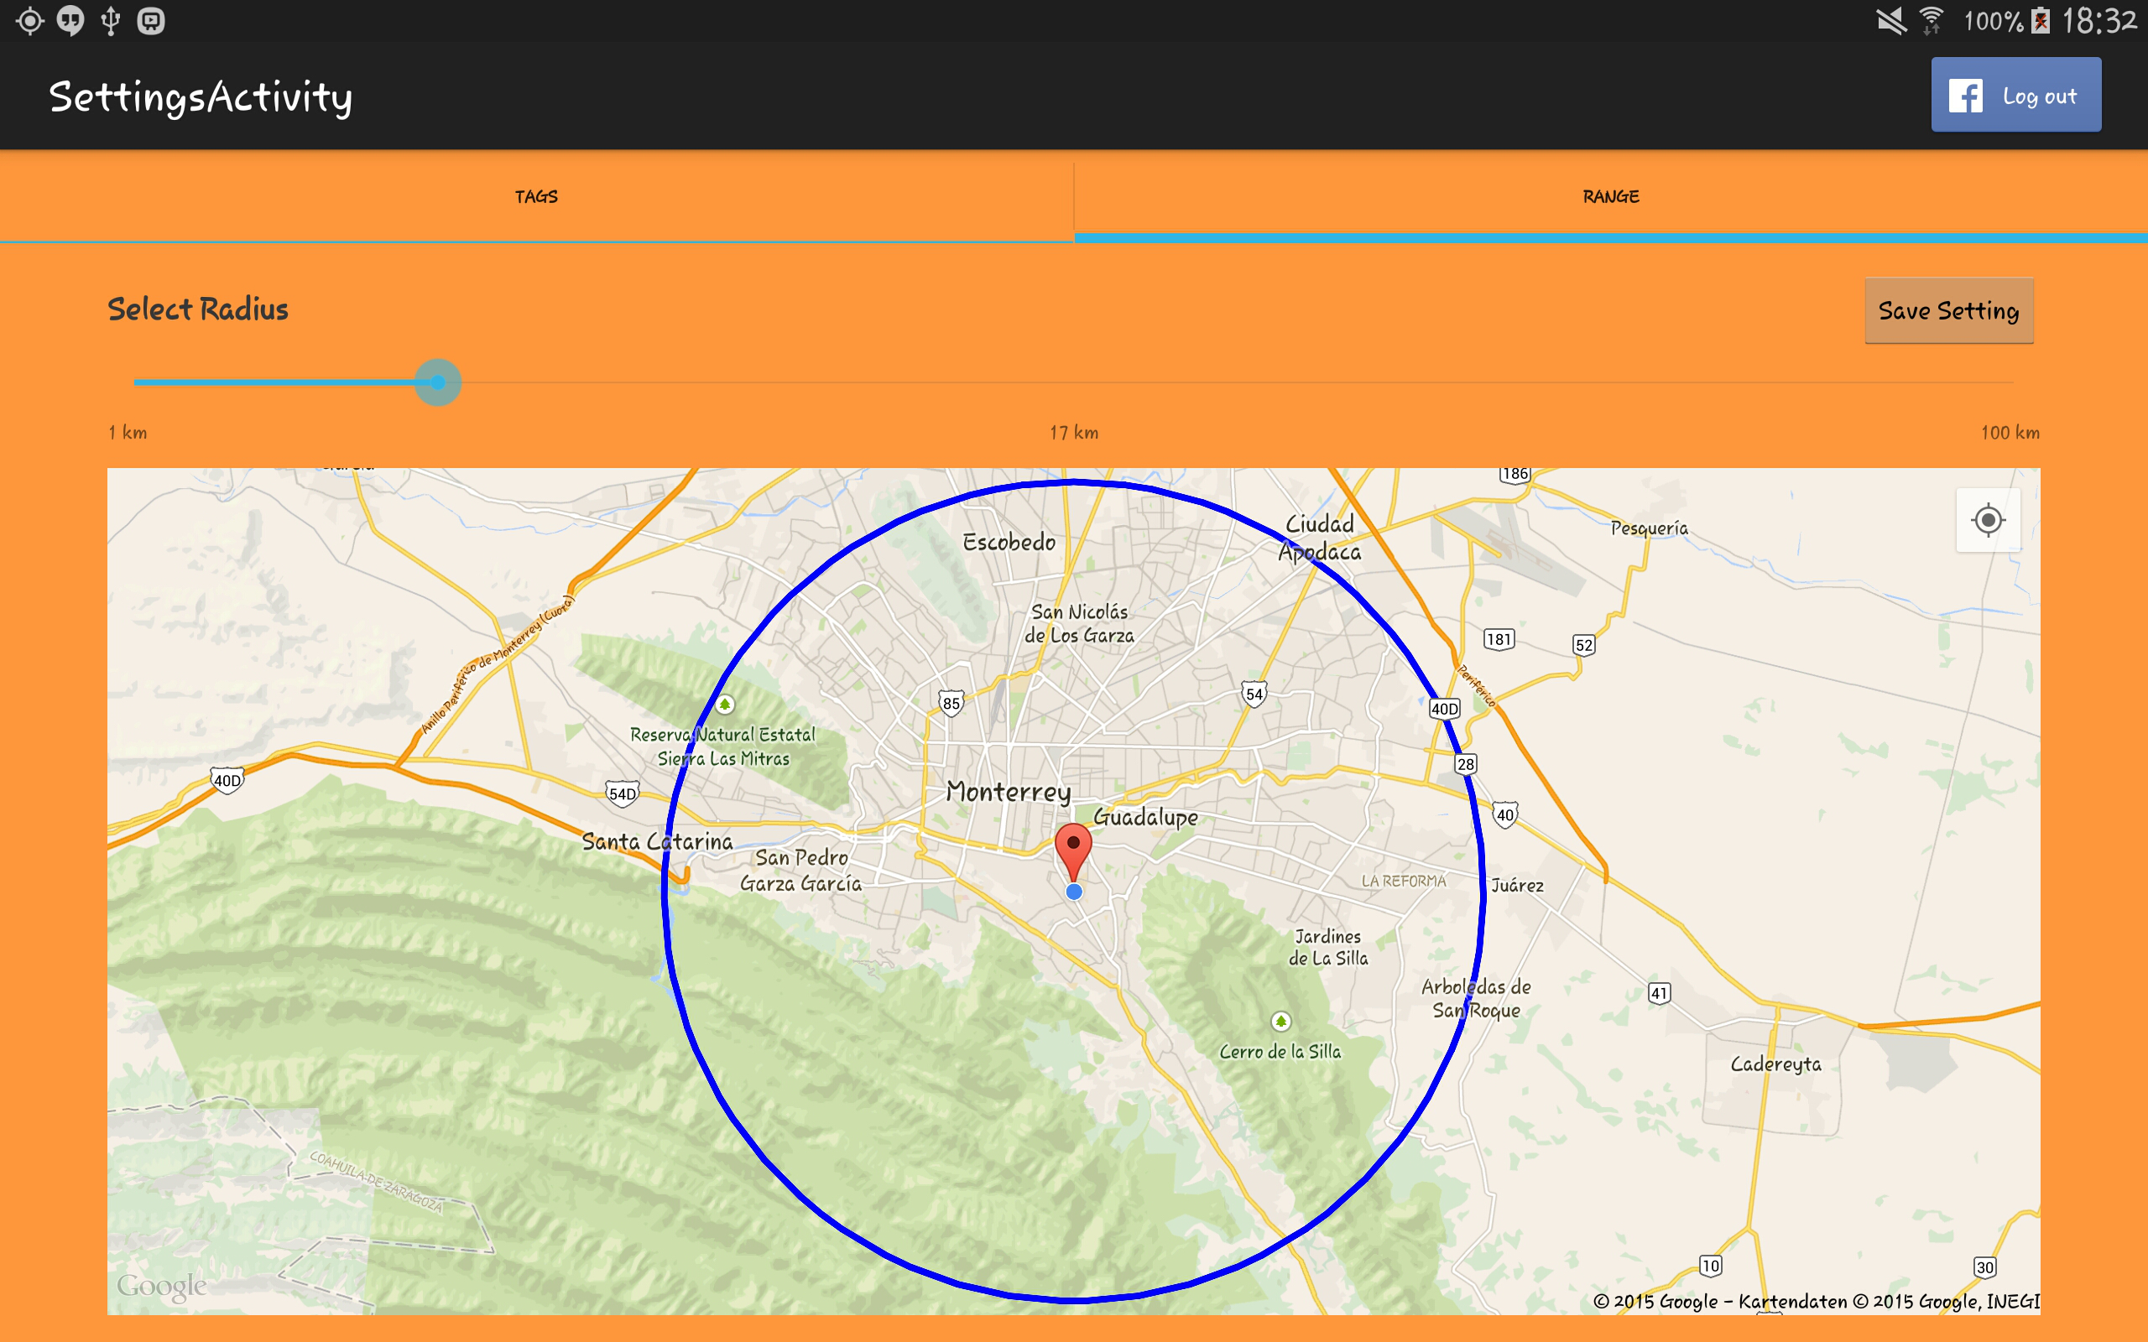Switch to the TAGS tab
The height and width of the screenshot is (1342, 2148).
[536, 196]
